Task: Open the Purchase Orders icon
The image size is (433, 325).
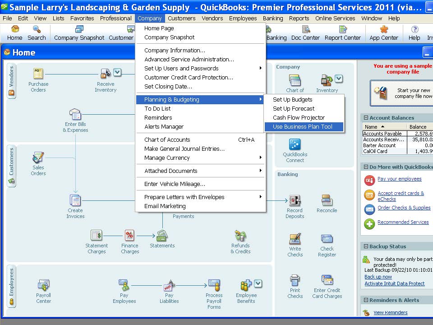Action: [x=38, y=74]
